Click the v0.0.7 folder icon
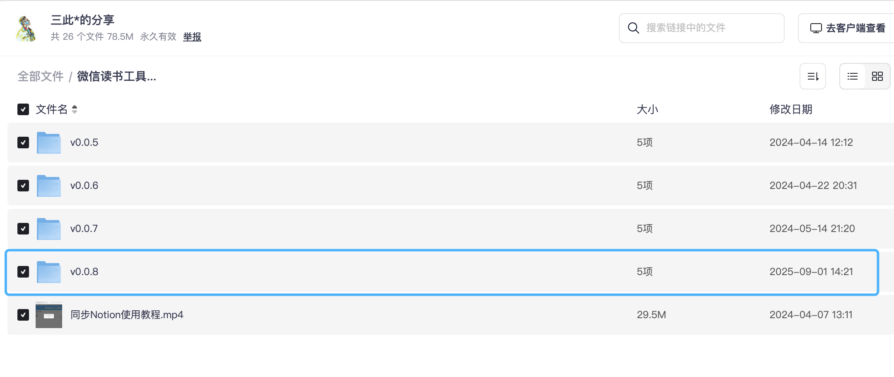894x377 pixels. [49, 229]
